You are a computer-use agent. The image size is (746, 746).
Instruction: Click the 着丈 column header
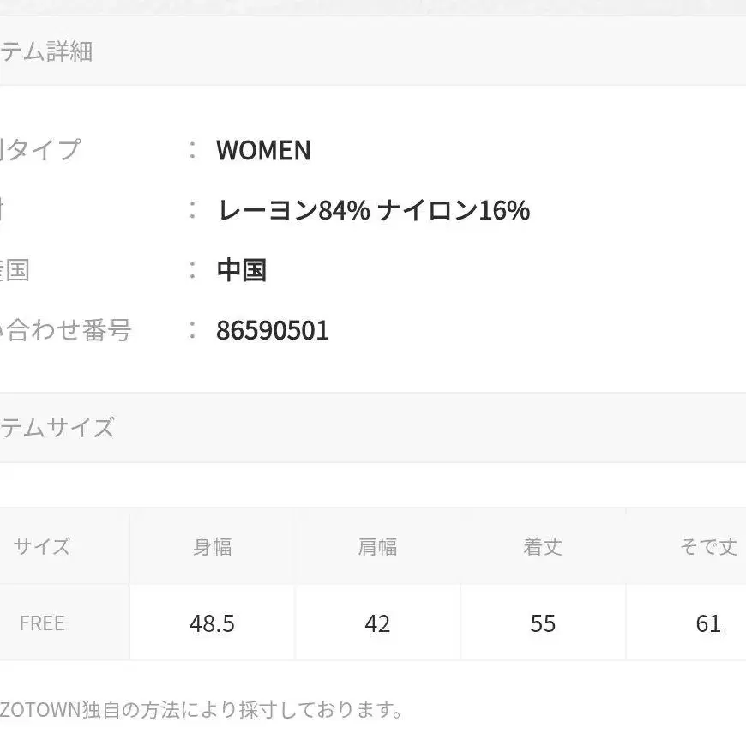[543, 547]
